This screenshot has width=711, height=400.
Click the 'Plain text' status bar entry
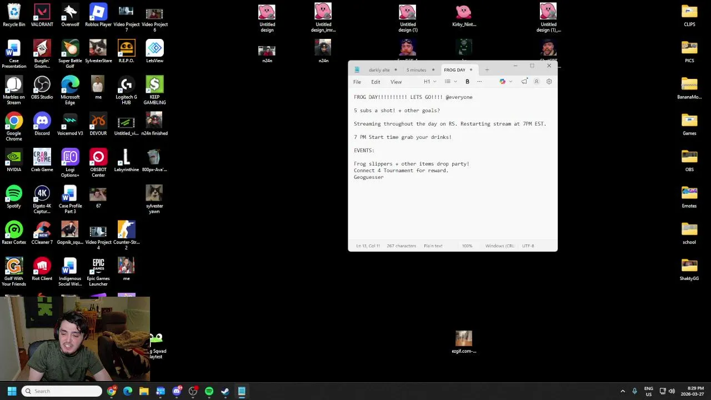433,246
